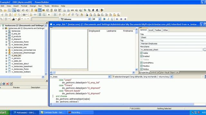Image resolution: width=206 pixels, height=115 pixels.
Task: Switch to the Toolbar properties tab
Action: coord(158,30)
